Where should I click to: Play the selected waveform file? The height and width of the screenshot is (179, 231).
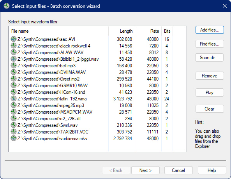click(210, 93)
